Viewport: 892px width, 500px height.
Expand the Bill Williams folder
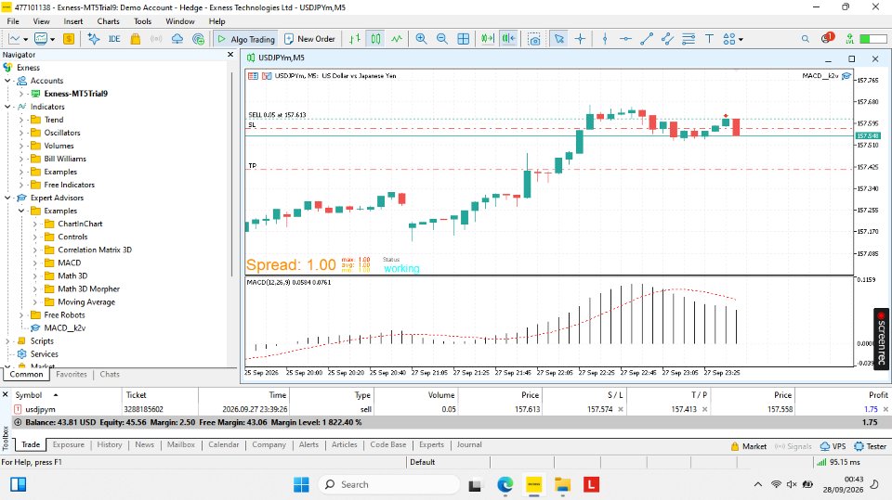[21, 160]
